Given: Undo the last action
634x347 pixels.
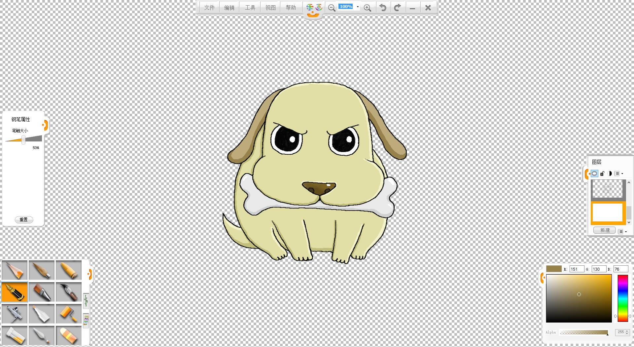Looking at the screenshot, I should click(x=383, y=8).
